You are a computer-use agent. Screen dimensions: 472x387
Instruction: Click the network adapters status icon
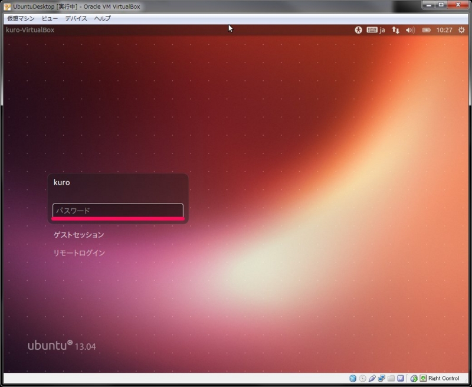point(381,378)
